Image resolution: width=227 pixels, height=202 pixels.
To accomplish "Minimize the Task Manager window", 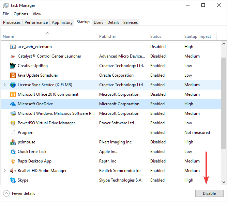I will tap(188, 5).
